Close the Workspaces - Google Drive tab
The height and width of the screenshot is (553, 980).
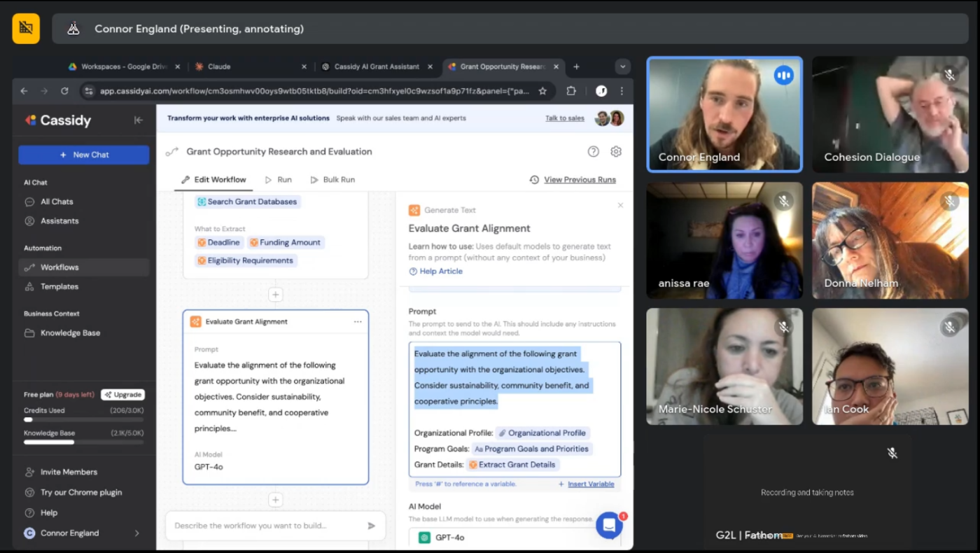pos(177,66)
